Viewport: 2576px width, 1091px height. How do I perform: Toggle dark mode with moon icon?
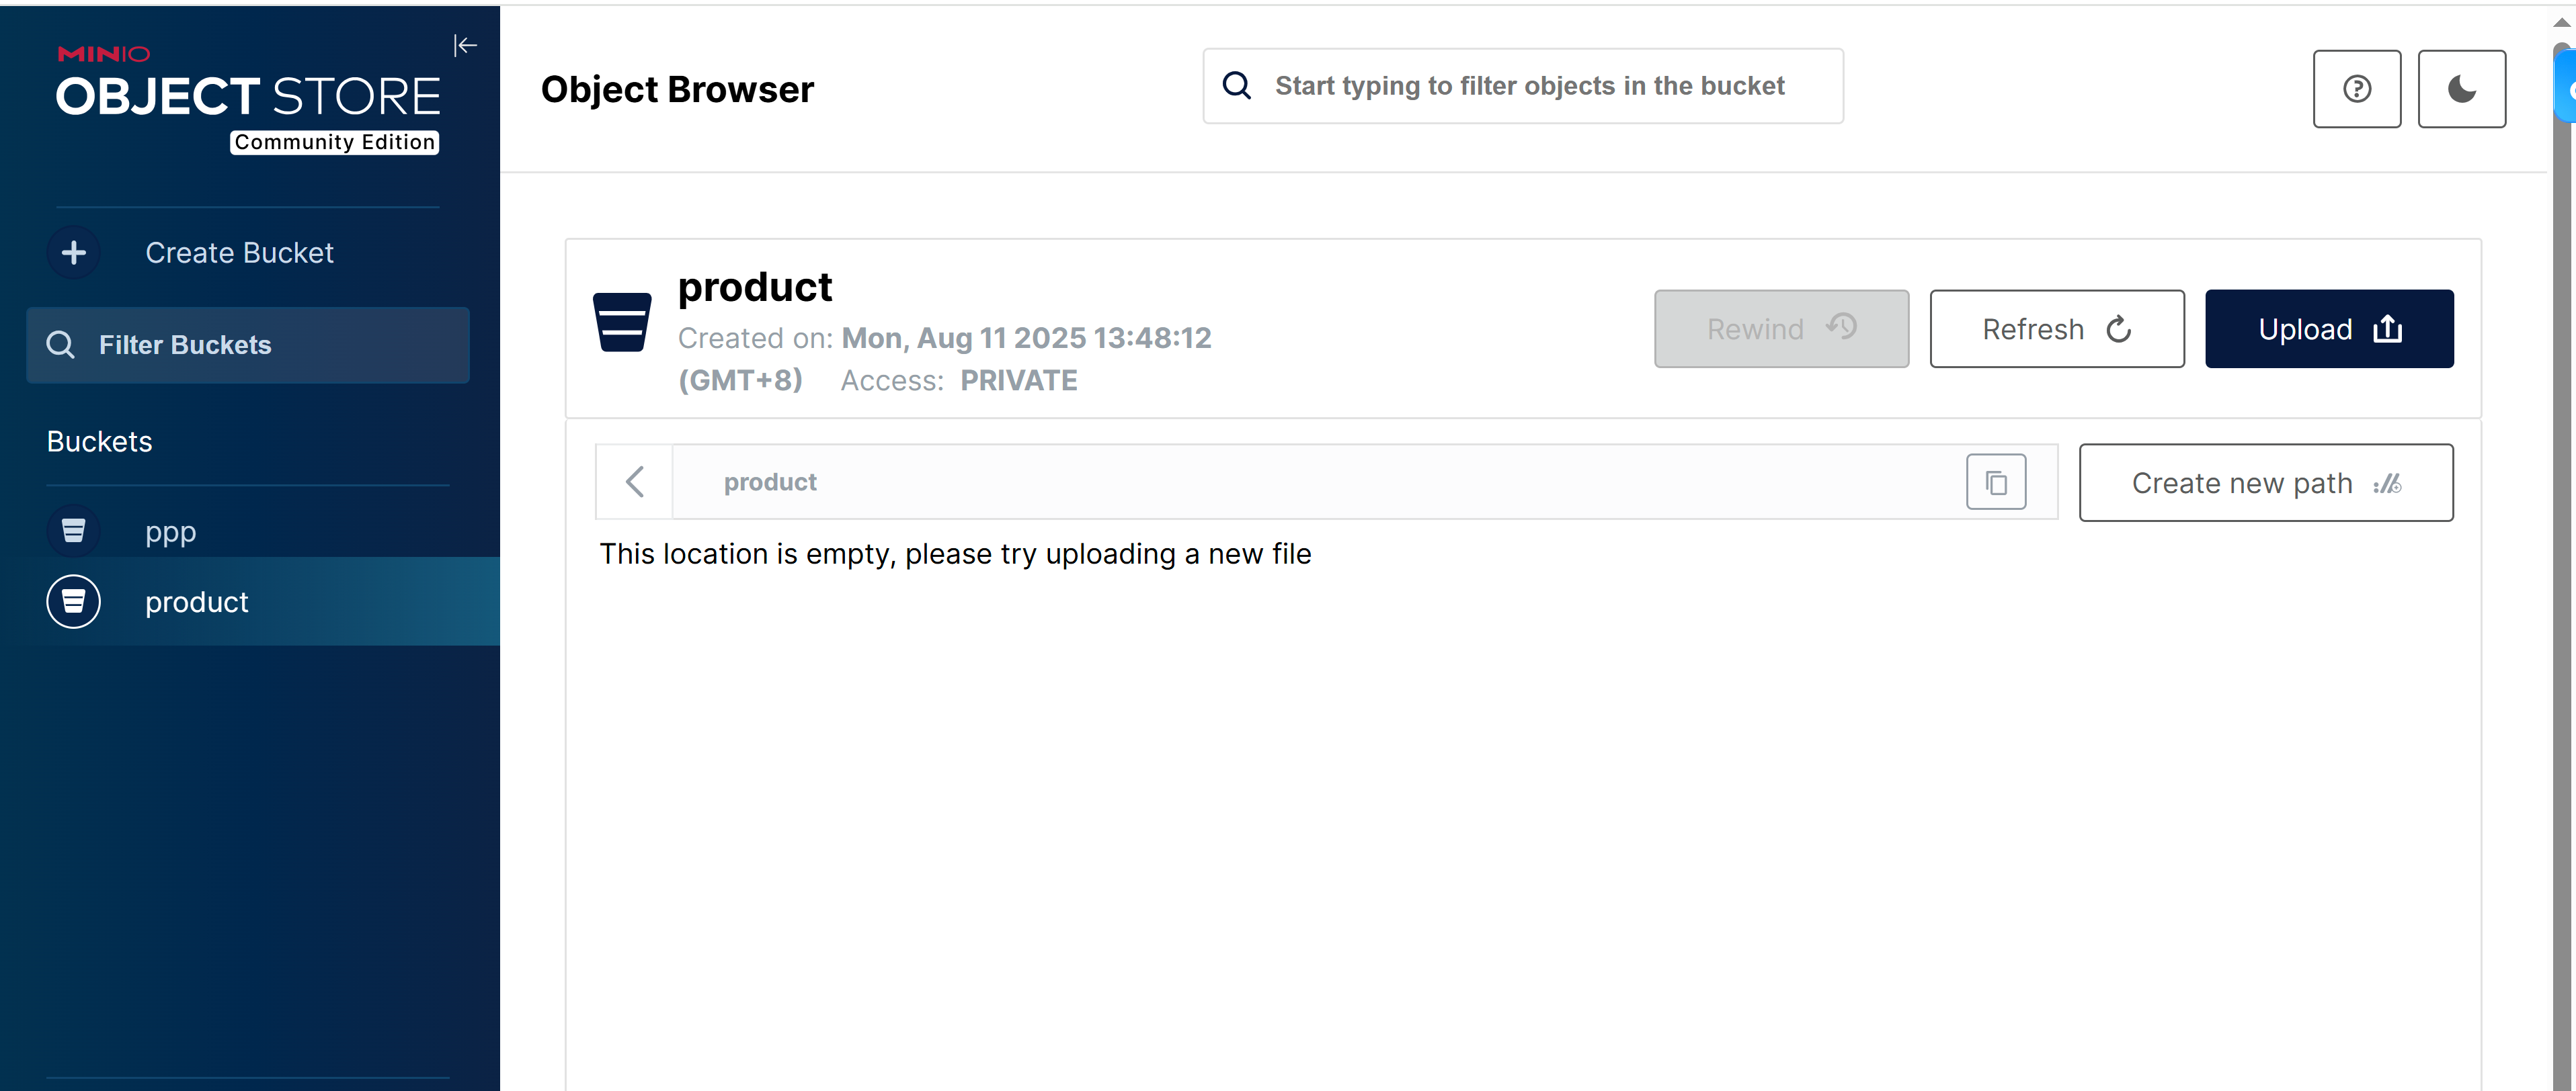point(2461,89)
